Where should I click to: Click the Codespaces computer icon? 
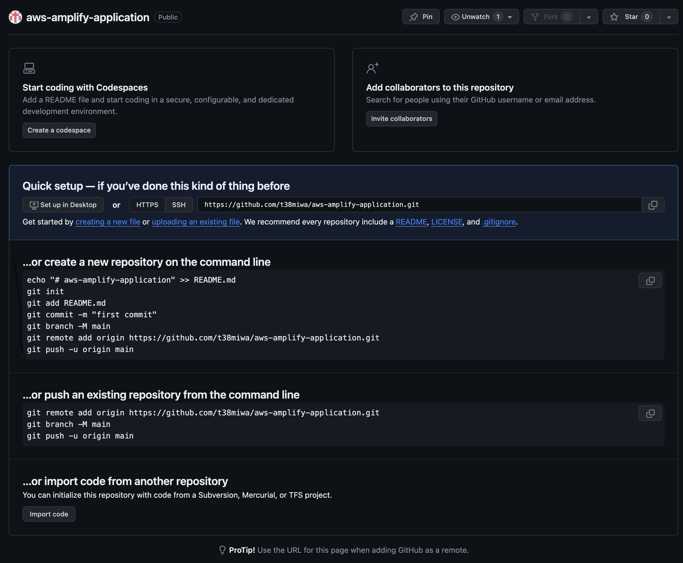click(29, 68)
